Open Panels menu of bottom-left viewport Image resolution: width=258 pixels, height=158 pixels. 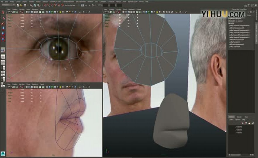[x=42, y=84]
